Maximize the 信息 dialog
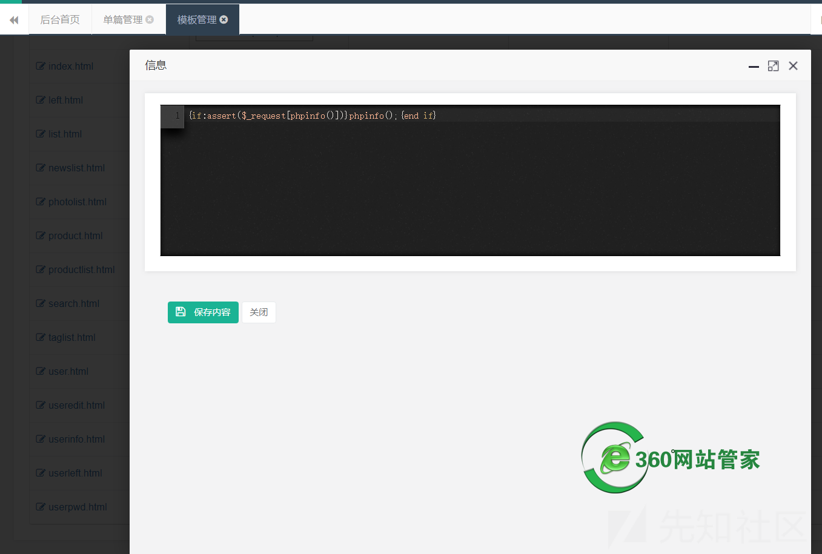 [773, 66]
